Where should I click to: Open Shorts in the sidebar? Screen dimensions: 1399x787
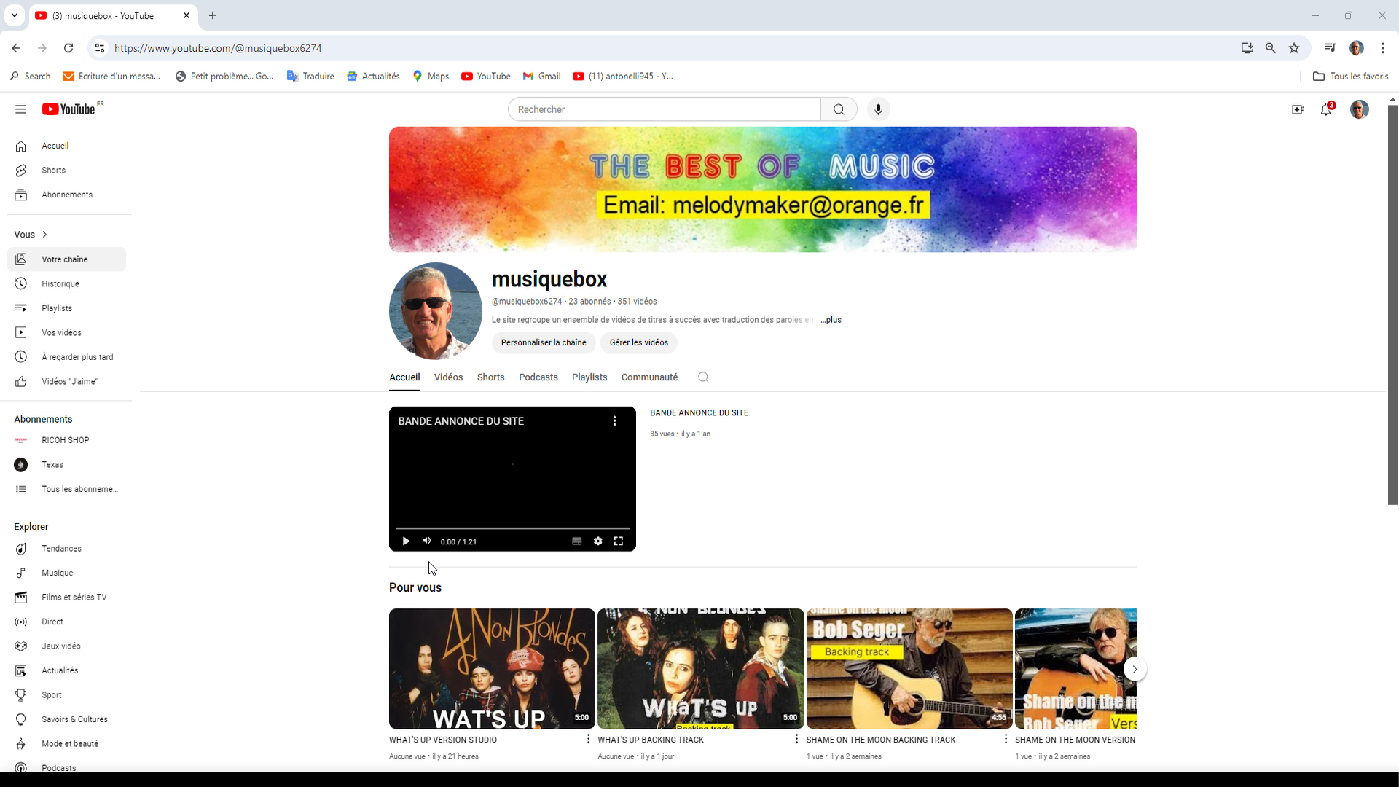[x=66, y=171]
